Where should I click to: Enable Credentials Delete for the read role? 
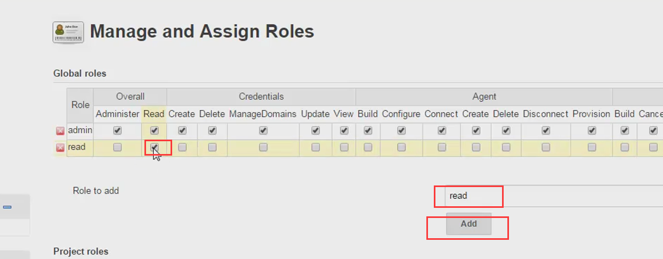[x=212, y=147]
